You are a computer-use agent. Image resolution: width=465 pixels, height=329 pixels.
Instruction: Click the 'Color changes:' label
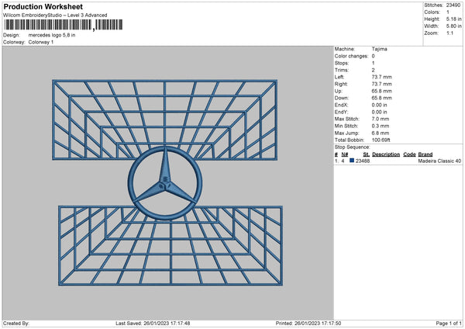(x=351, y=56)
